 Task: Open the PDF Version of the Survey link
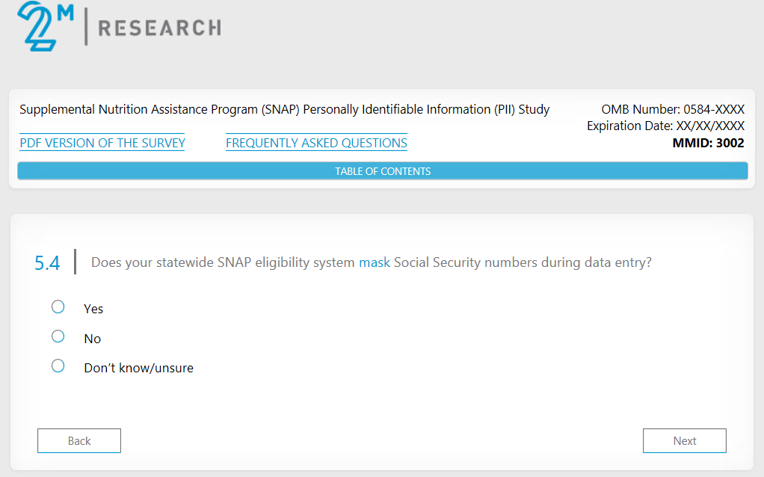click(102, 143)
